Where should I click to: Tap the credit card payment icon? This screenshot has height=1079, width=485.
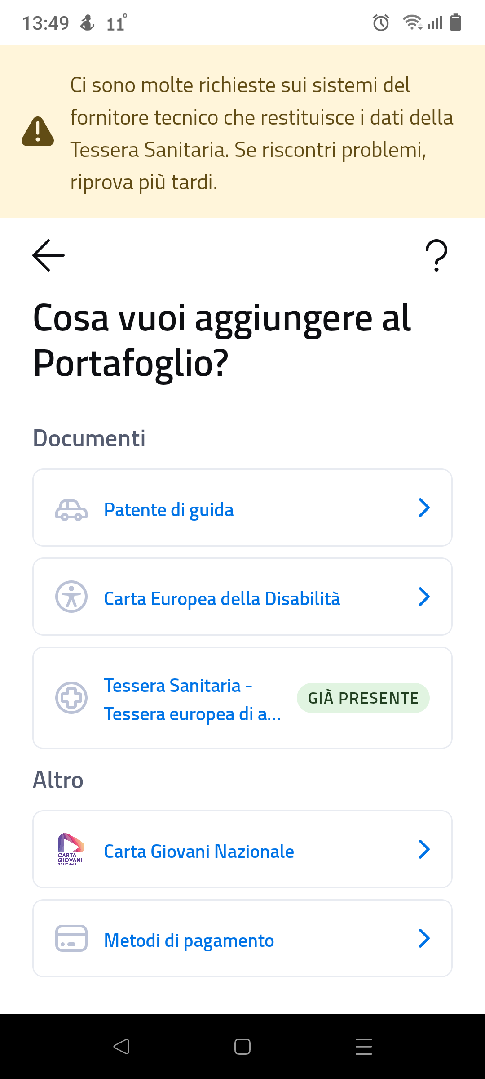tap(71, 938)
